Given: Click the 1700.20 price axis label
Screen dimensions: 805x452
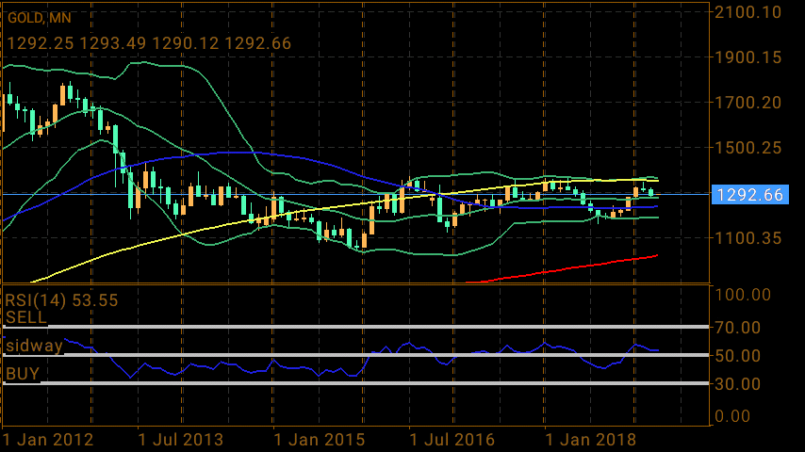Looking at the screenshot, I should [x=748, y=103].
